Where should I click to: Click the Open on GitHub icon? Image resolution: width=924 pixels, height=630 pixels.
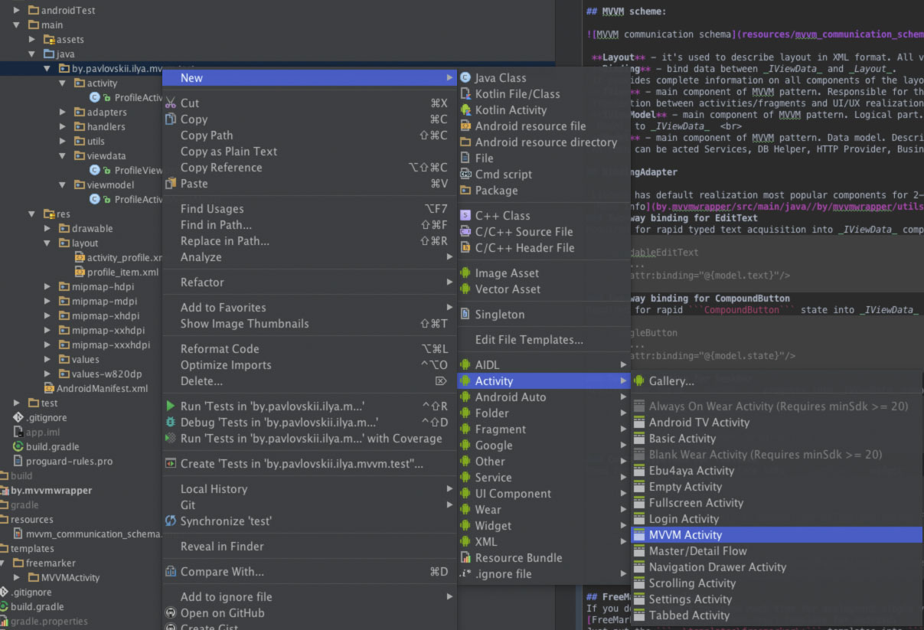[x=171, y=612]
